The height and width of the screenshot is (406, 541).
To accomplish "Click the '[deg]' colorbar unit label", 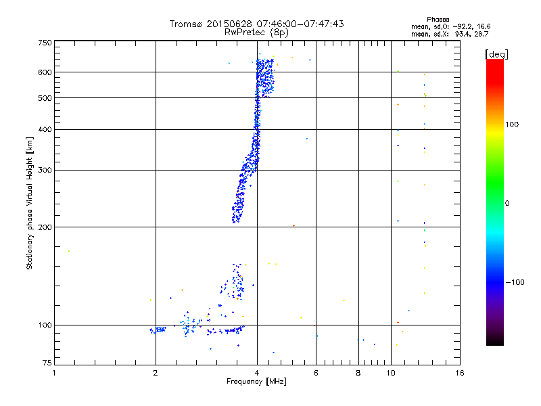I will coord(496,54).
